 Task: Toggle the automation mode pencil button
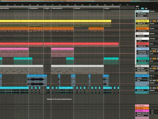(142, 8)
